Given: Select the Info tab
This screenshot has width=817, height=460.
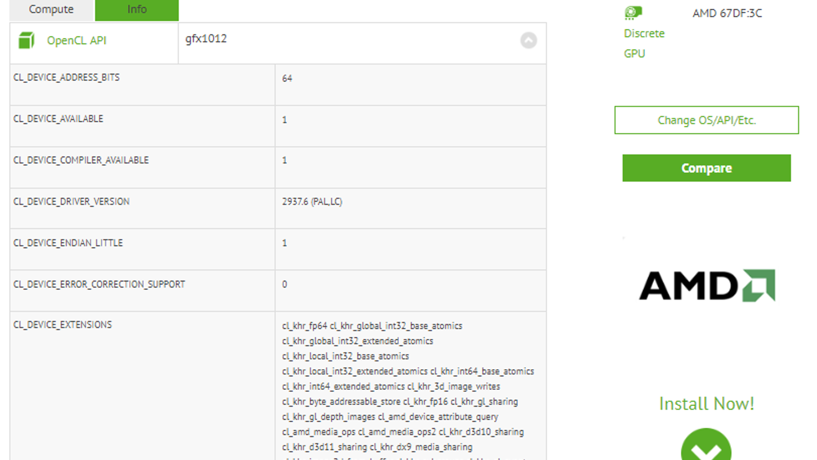Looking at the screenshot, I should pyautogui.click(x=137, y=10).
